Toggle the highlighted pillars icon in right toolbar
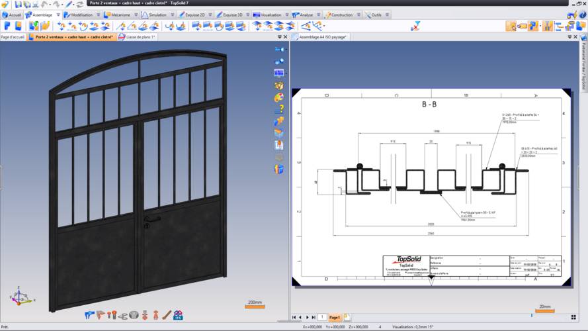This screenshot has height=331, width=588. point(547,26)
